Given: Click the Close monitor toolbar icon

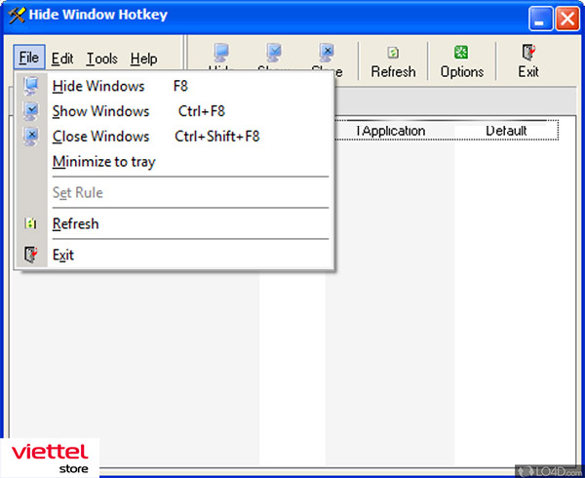Looking at the screenshot, I should [327, 53].
